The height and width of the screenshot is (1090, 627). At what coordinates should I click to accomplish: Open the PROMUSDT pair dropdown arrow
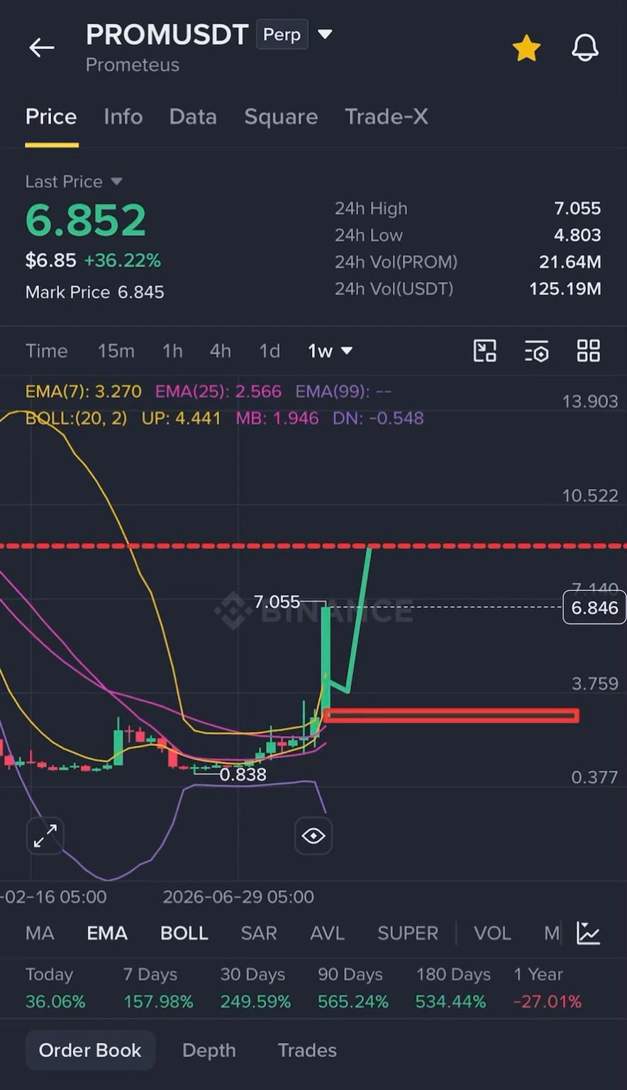(x=325, y=34)
